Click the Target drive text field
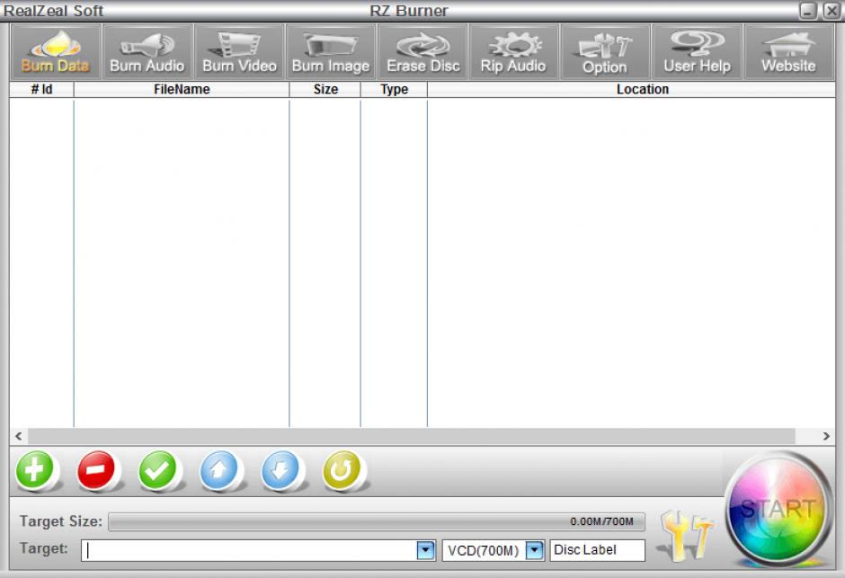 point(250,550)
